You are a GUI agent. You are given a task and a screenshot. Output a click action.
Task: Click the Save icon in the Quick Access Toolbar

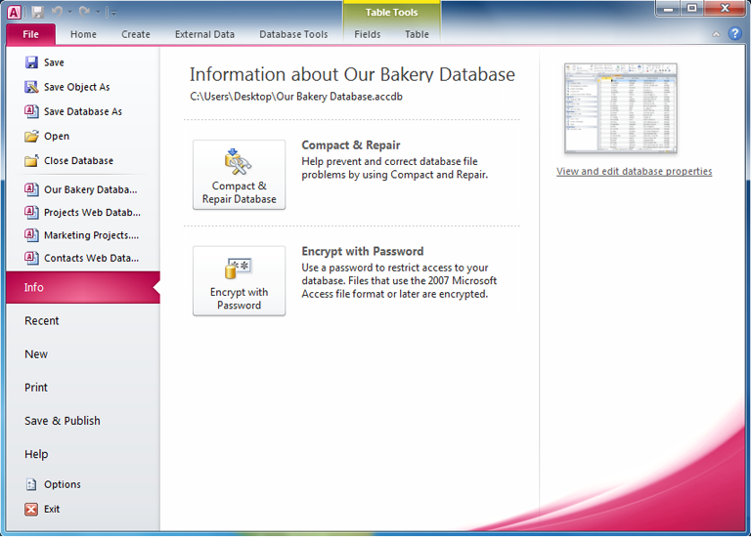click(37, 12)
